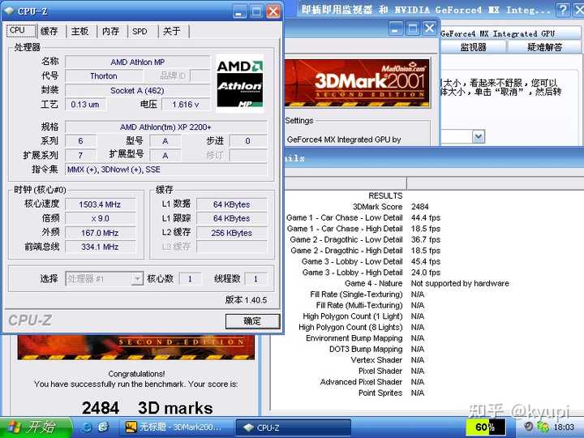The image size is (584, 438).
Task: Click the 3DMark2001 Second Edition banner
Action: coord(358,83)
